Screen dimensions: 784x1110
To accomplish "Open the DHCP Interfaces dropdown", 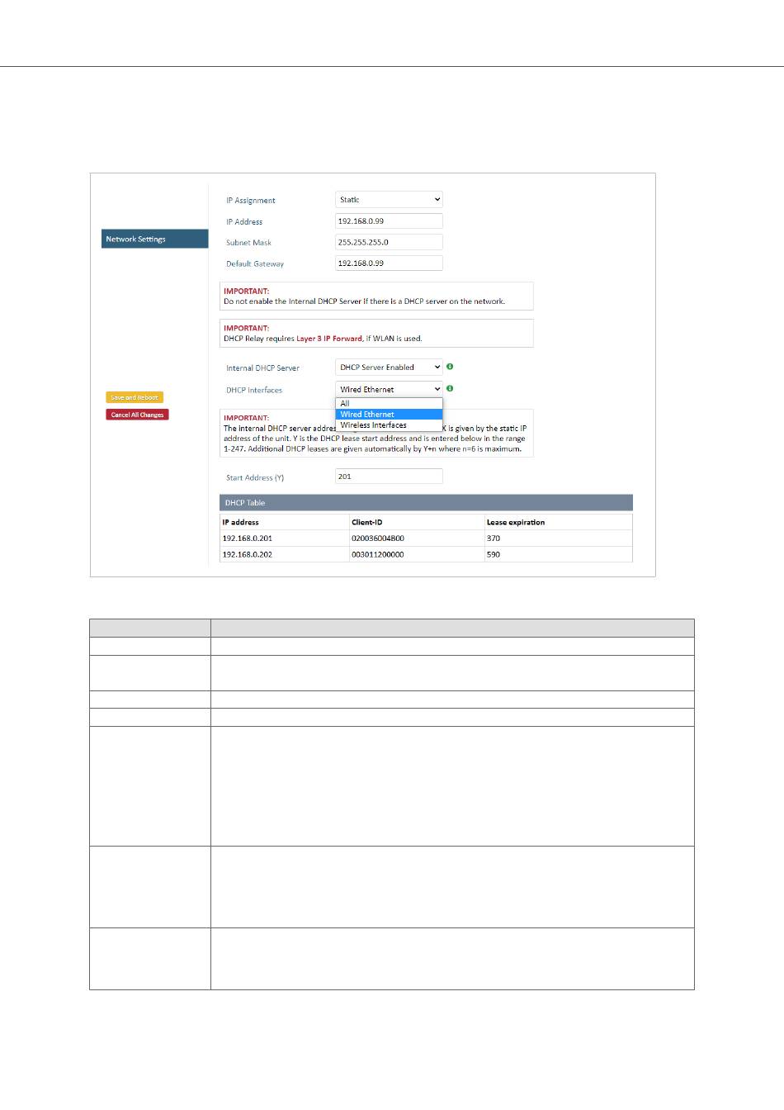I will click(389, 389).
